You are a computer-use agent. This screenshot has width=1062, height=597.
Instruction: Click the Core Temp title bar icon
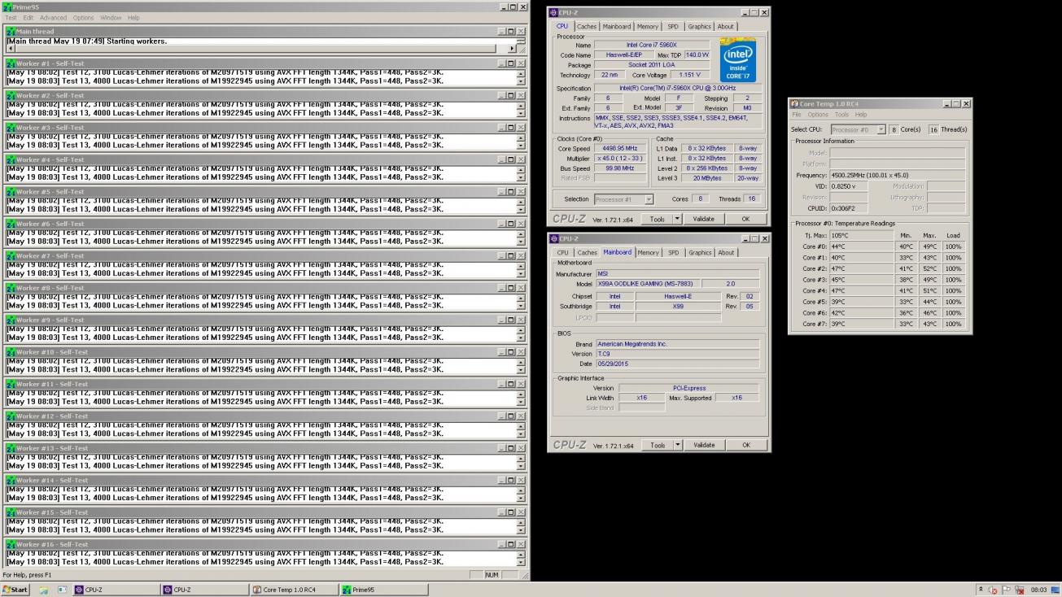(794, 104)
